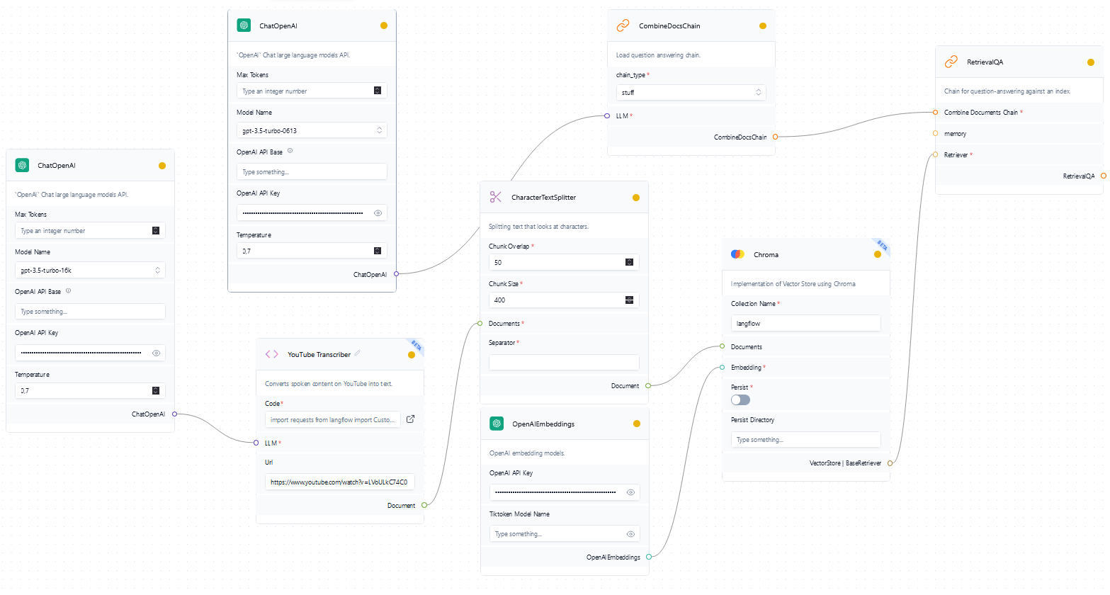
Task: Click the YouTube Url input field
Action: [340, 482]
